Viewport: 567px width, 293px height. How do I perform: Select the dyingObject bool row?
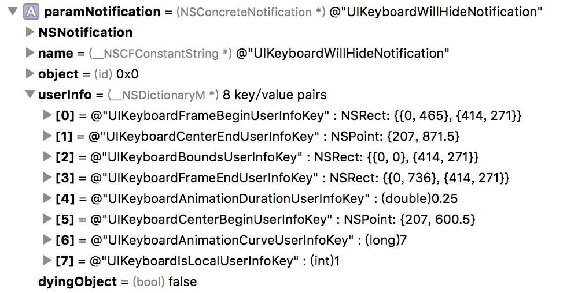(x=117, y=281)
